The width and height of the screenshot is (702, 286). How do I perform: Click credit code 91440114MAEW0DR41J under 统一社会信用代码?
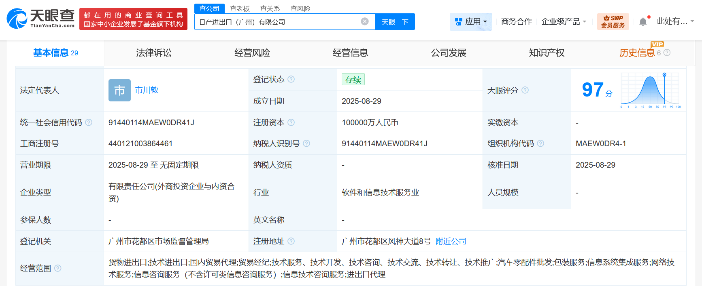coord(151,122)
